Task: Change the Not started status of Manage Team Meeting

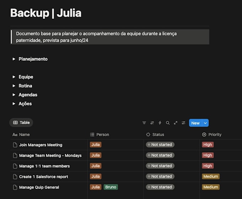Action: 160,155
